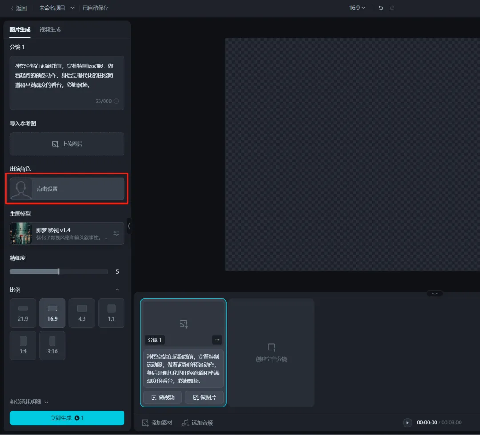Click the 分镜 1 three-dots menu
480x435 pixels.
pyautogui.click(x=217, y=340)
